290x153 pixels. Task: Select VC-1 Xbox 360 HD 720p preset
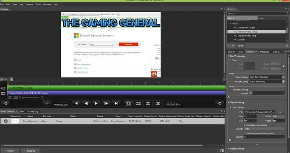(245, 36)
